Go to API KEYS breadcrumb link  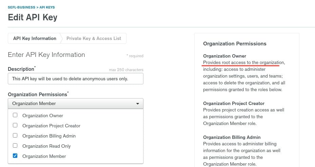47,7
